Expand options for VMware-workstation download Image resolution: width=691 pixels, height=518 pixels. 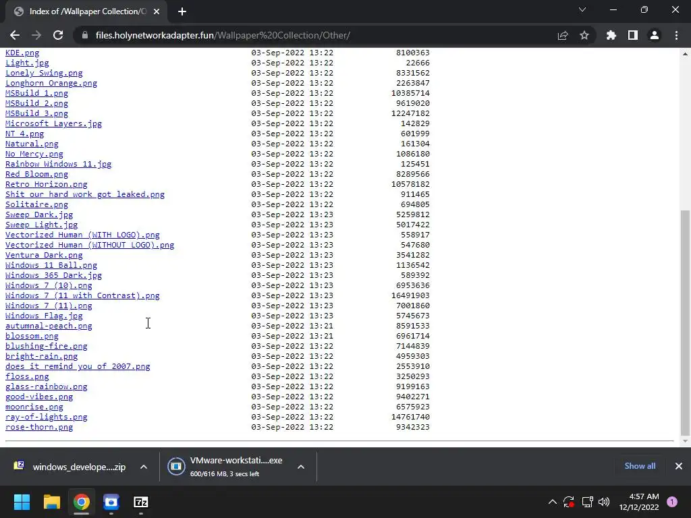pos(301,467)
